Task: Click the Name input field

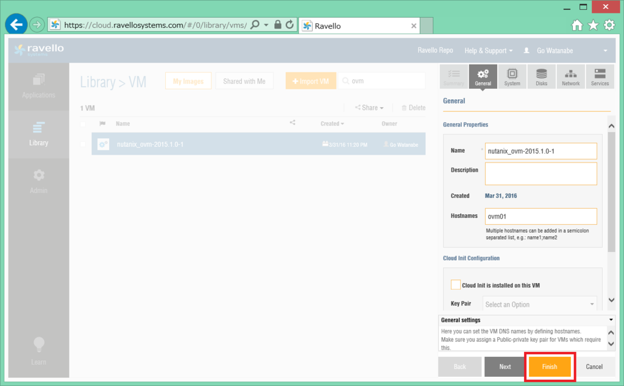Action: tap(541, 151)
